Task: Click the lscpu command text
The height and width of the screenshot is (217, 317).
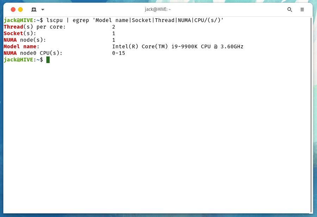Action: [x=55, y=20]
